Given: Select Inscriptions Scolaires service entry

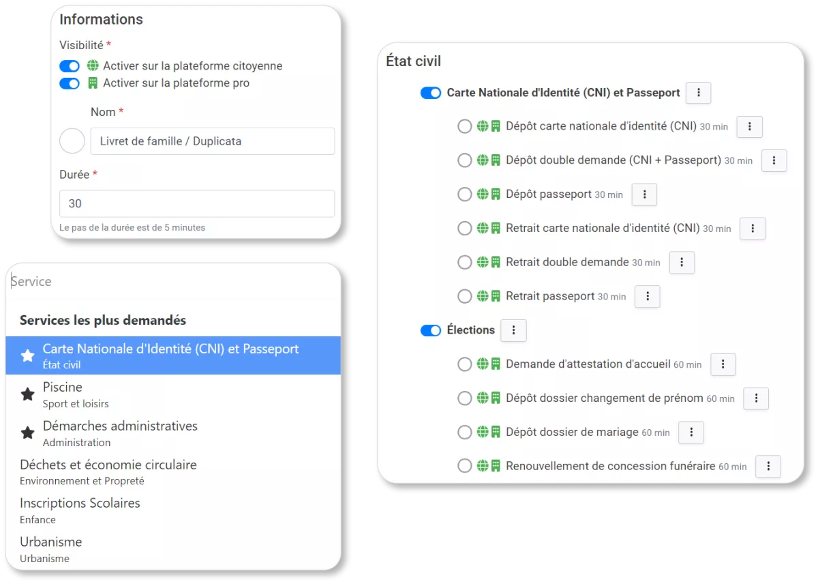Looking at the screenshot, I should 173,510.
